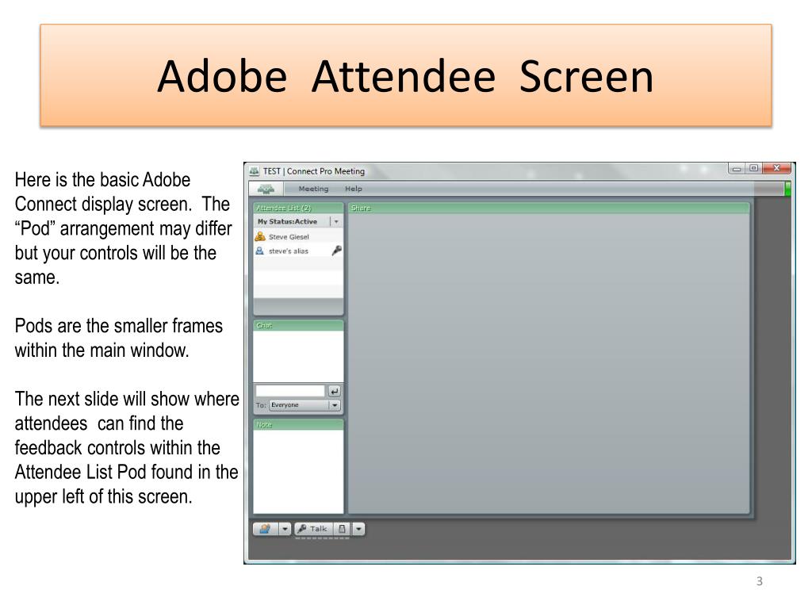This screenshot has width=812, height=609.
Task: Click the Note pod title bar
Action: [x=298, y=425]
